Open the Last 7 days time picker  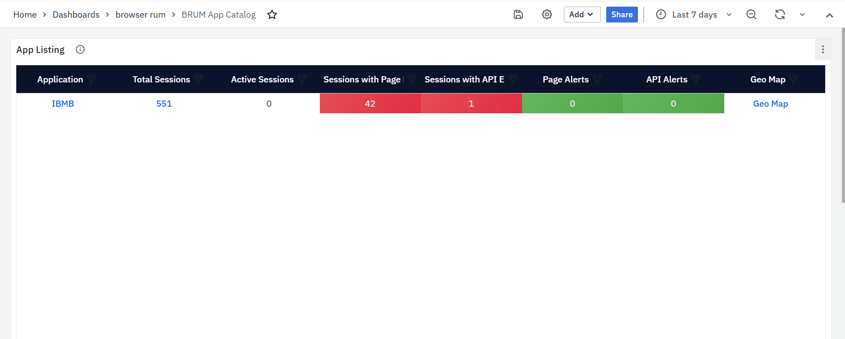pos(694,15)
